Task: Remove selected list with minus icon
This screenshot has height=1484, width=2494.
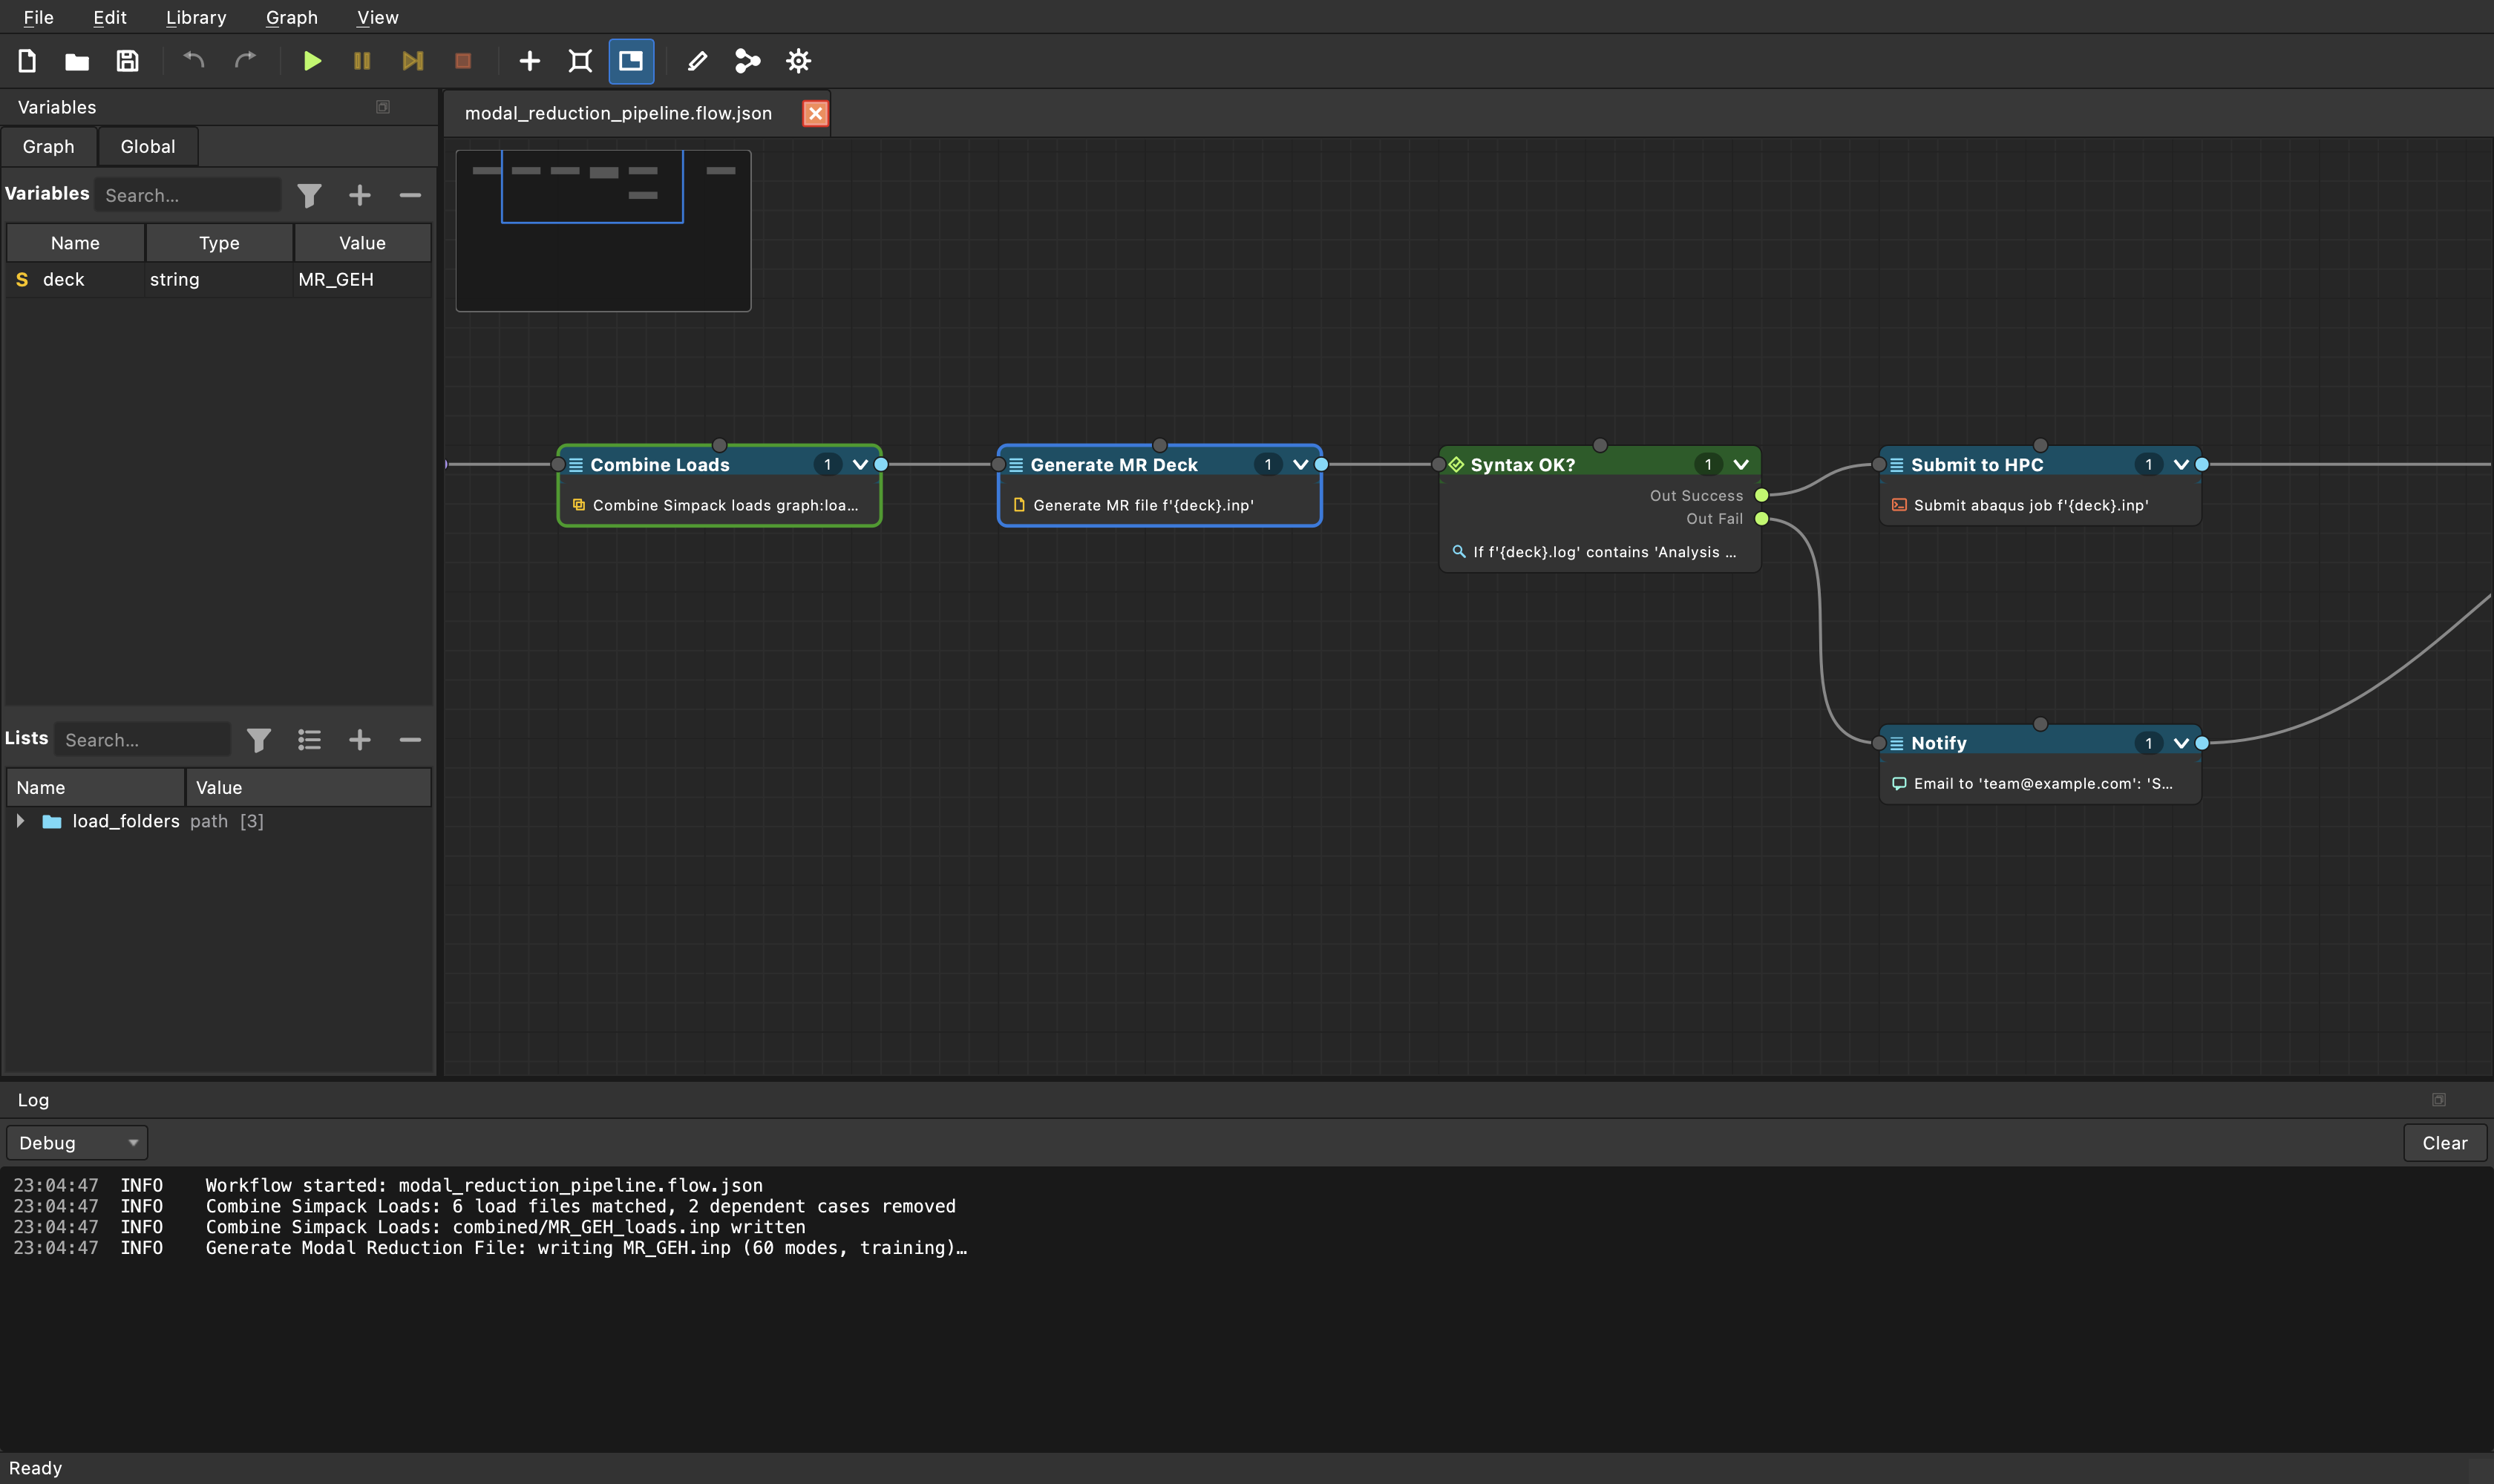Action: click(410, 740)
